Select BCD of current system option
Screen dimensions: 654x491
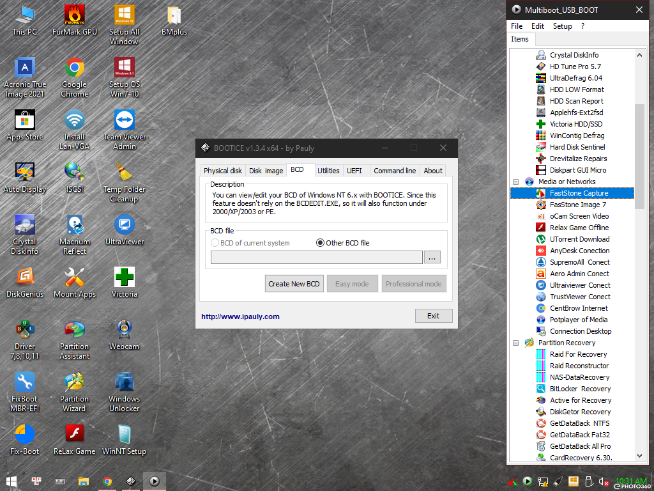pyautogui.click(x=250, y=242)
